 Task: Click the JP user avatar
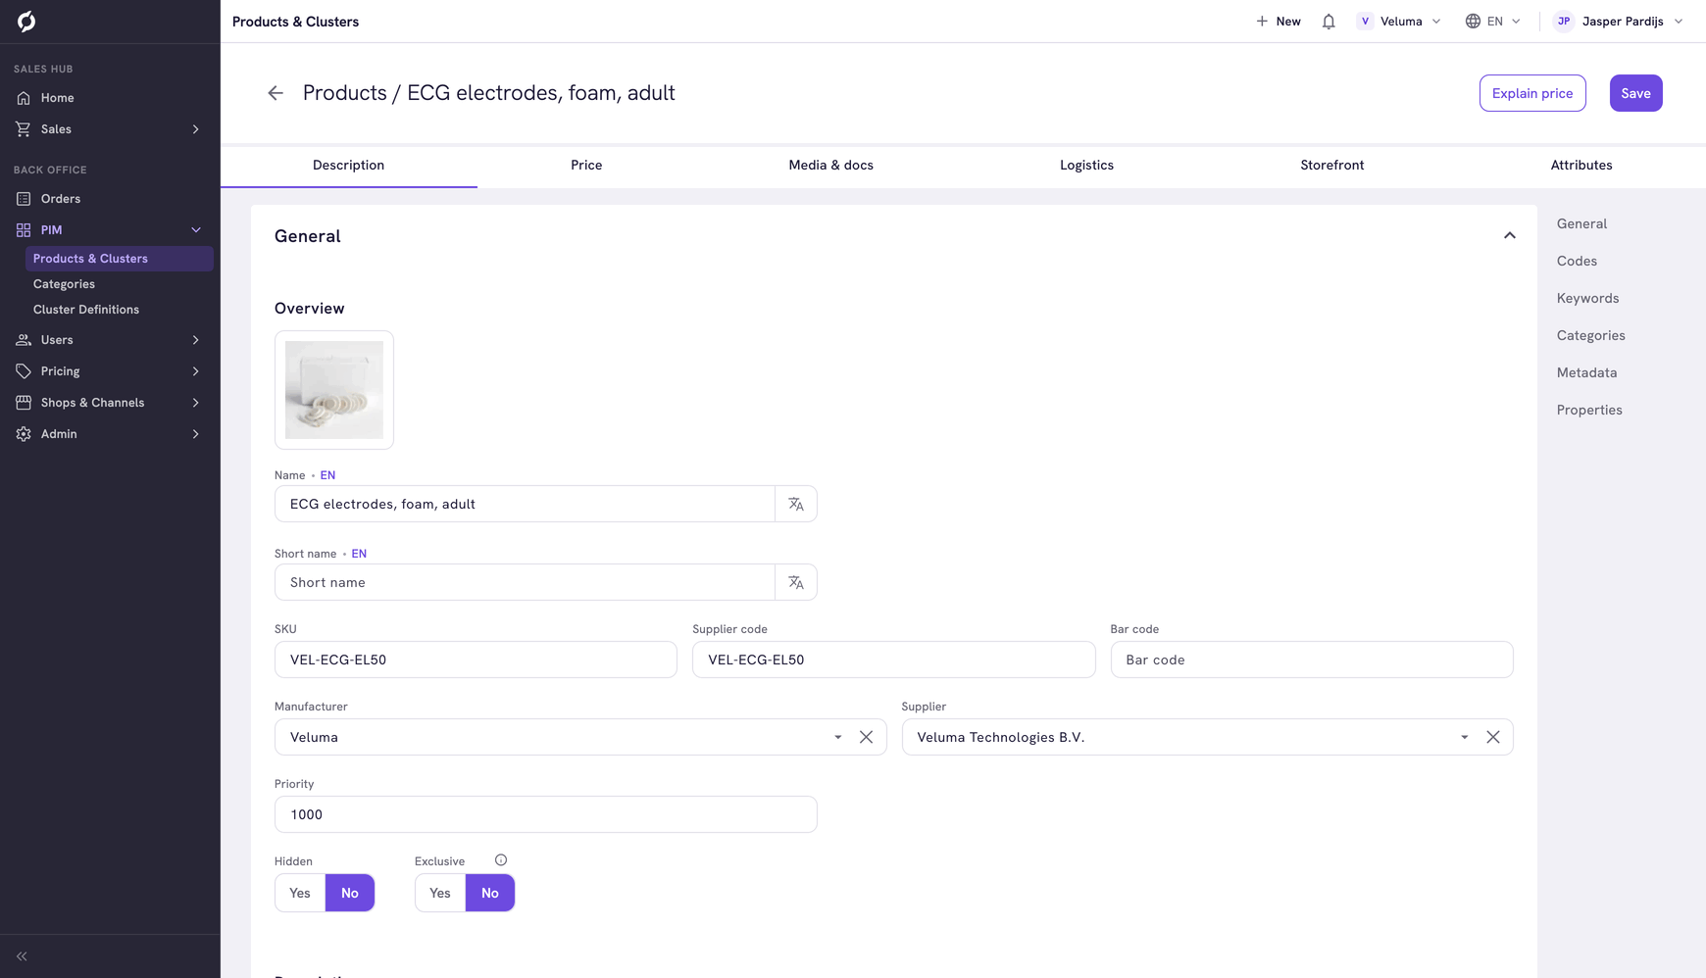click(x=1564, y=22)
